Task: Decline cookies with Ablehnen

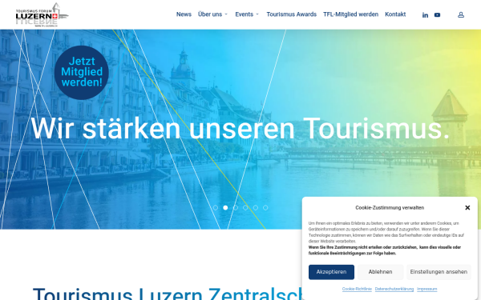Action: pos(380,272)
